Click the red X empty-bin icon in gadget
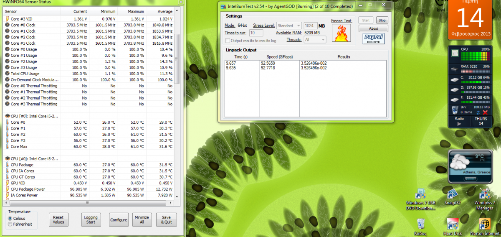The height and width of the screenshot is (237, 501). 485,112
